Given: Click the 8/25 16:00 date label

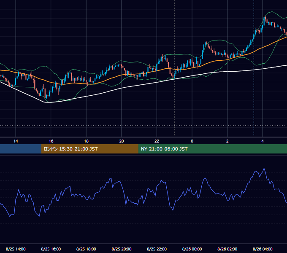Looking at the screenshot, I should (x=51, y=249).
